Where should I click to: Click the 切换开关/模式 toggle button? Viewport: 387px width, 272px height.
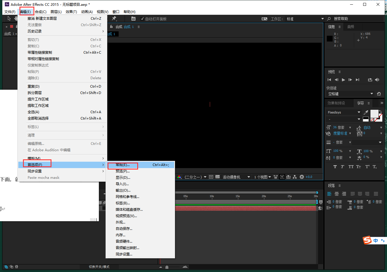tap(99, 267)
